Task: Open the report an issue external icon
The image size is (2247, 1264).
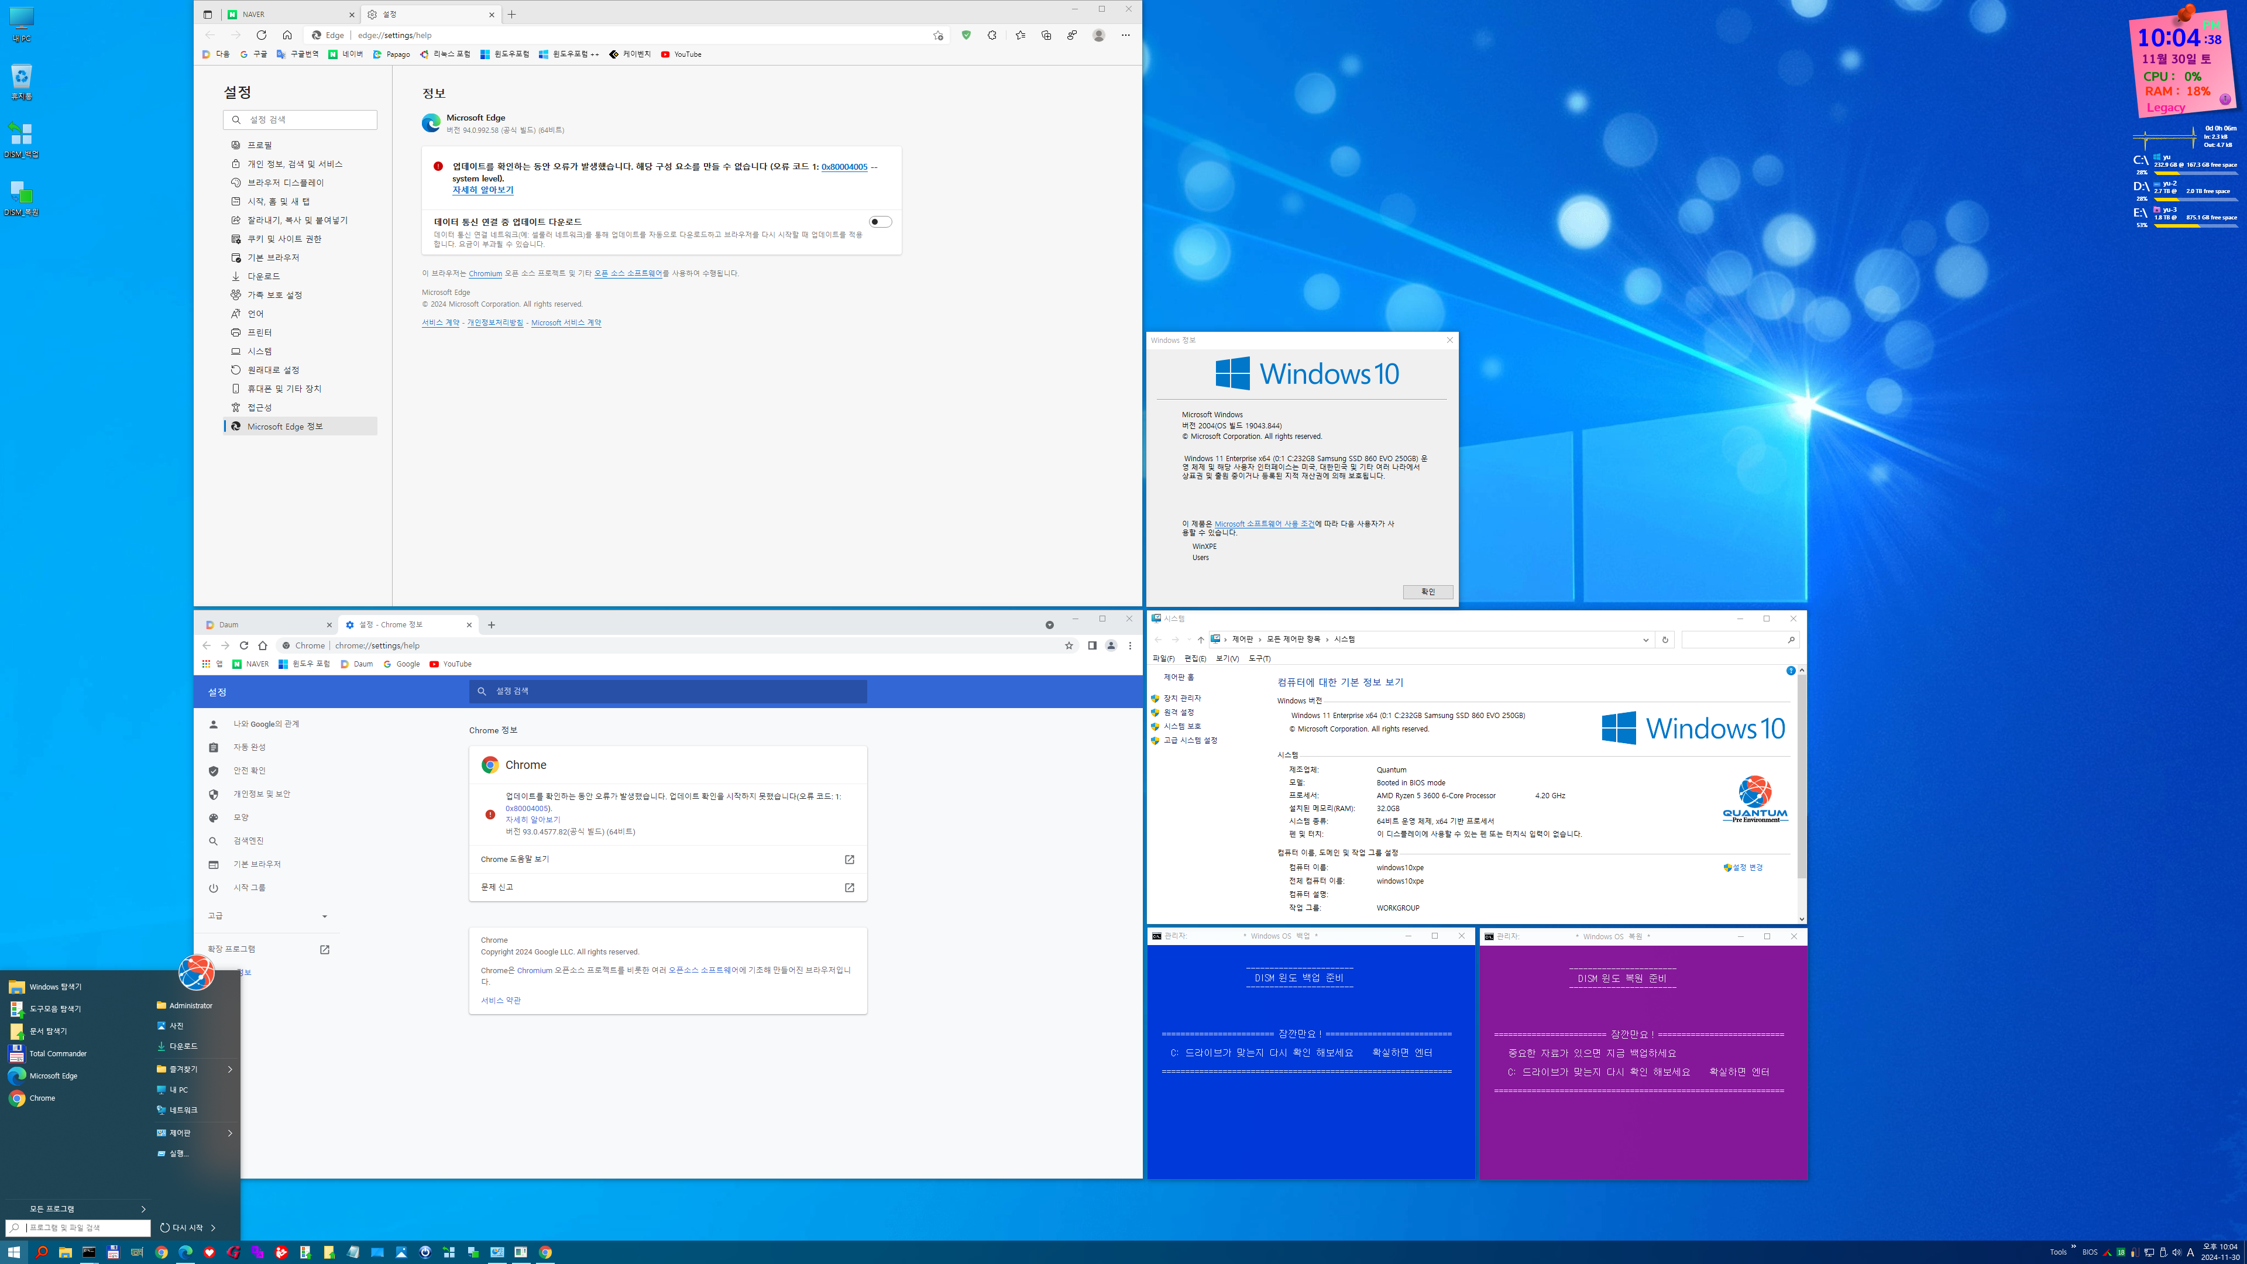Action: [x=848, y=887]
